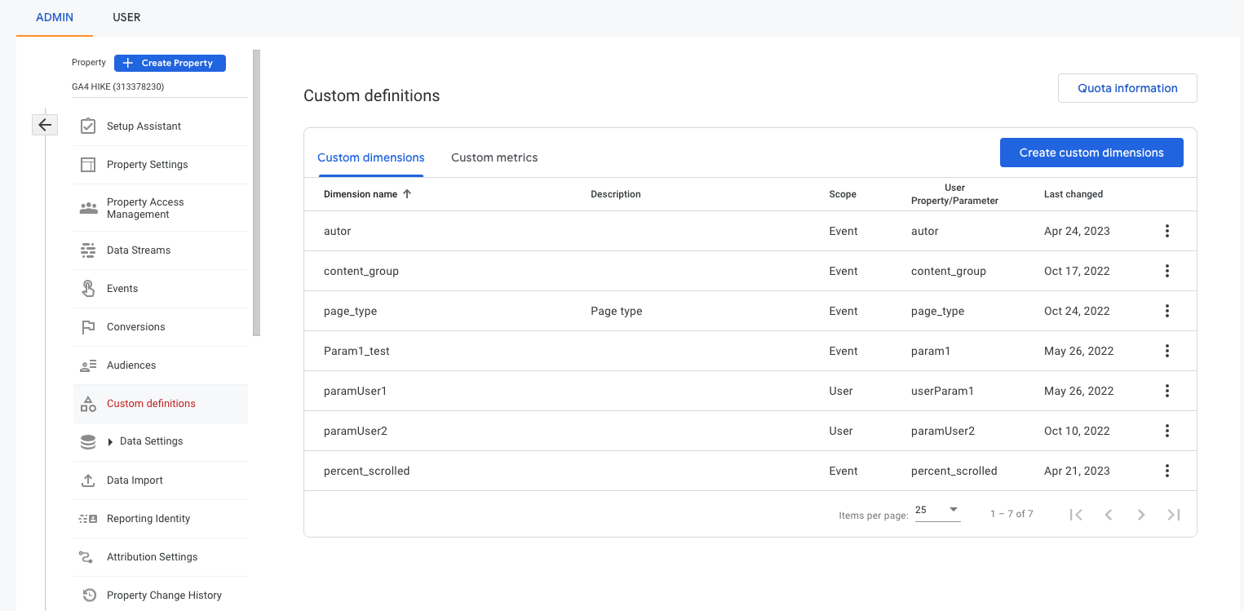Open the three-dot menu for Param1_test row
This screenshot has width=1244, height=611.
[1167, 351]
